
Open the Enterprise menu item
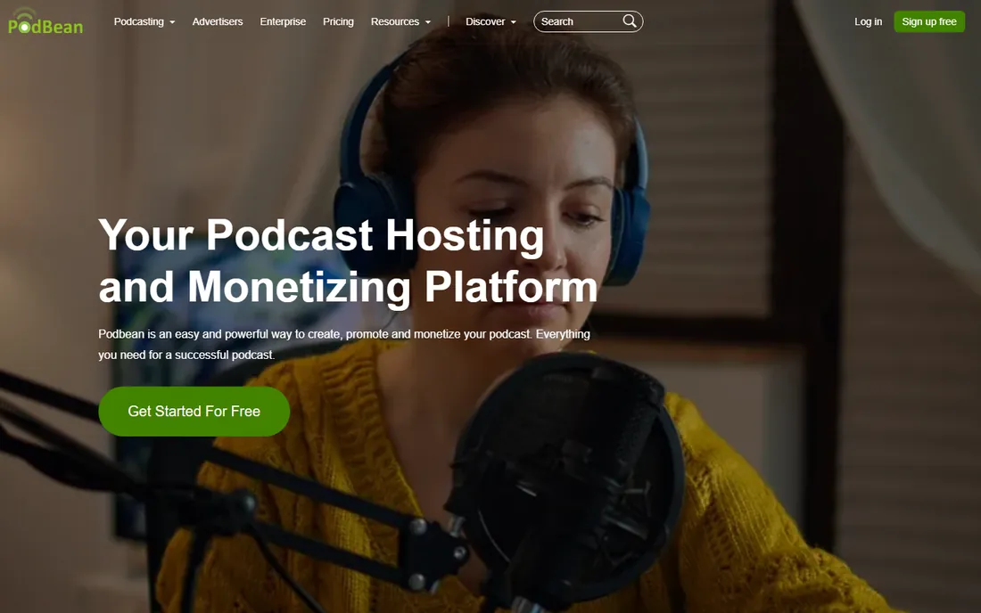point(283,21)
